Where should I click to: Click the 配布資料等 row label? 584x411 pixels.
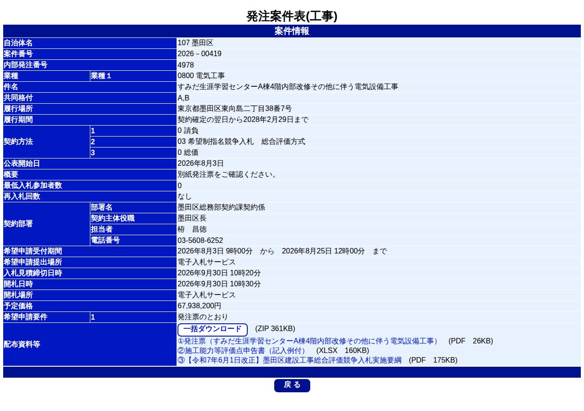(x=90, y=344)
